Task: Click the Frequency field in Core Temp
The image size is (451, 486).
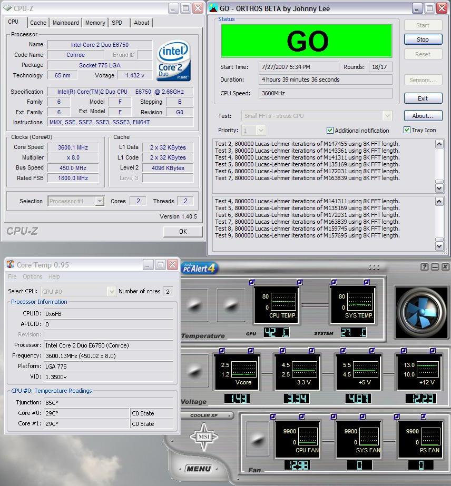Action: coord(108,355)
